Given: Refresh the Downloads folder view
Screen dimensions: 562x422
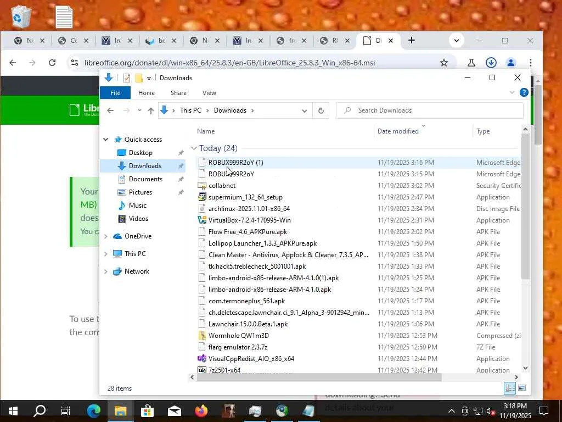Looking at the screenshot, I should (x=321, y=110).
